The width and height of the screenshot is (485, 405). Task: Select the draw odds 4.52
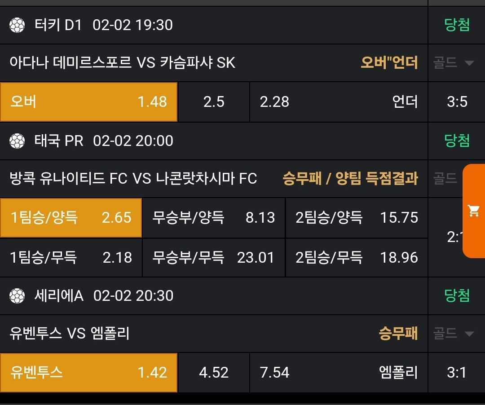[x=213, y=373]
